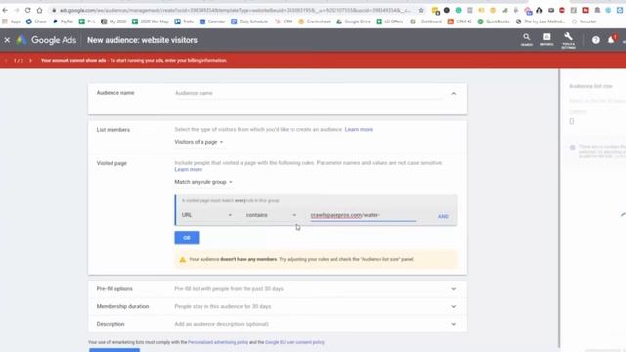The width and height of the screenshot is (626, 352).
Task: Open LD Offers bookmark
Action: click(x=389, y=22)
